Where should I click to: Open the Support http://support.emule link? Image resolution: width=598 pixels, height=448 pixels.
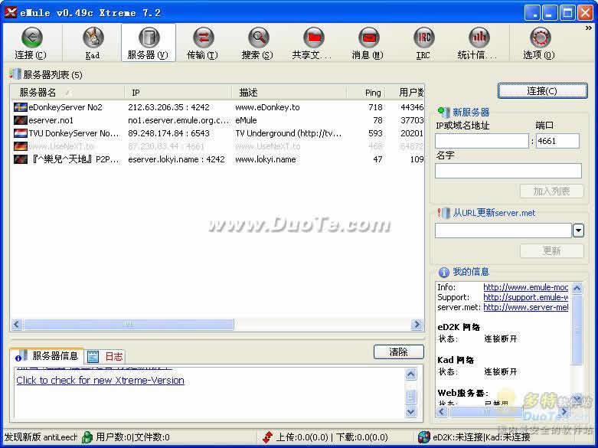pyautogui.click(x=525, y=297)
